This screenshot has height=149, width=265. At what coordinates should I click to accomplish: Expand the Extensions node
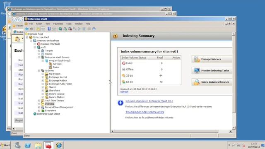pyautogui.click(x=39, y=111)
